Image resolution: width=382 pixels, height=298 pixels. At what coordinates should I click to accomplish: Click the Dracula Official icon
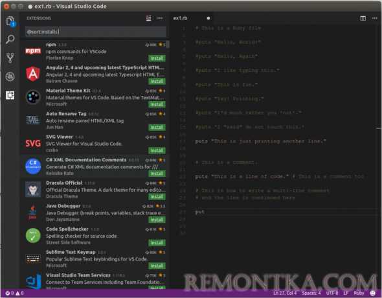pos(33,189)
